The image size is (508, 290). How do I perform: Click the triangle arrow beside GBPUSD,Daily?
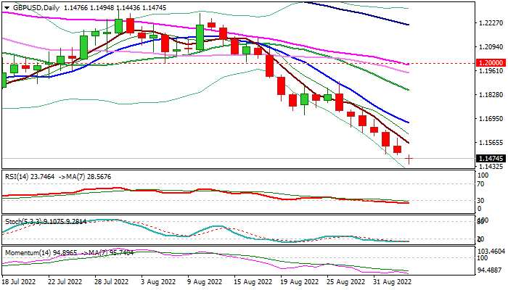7,8
